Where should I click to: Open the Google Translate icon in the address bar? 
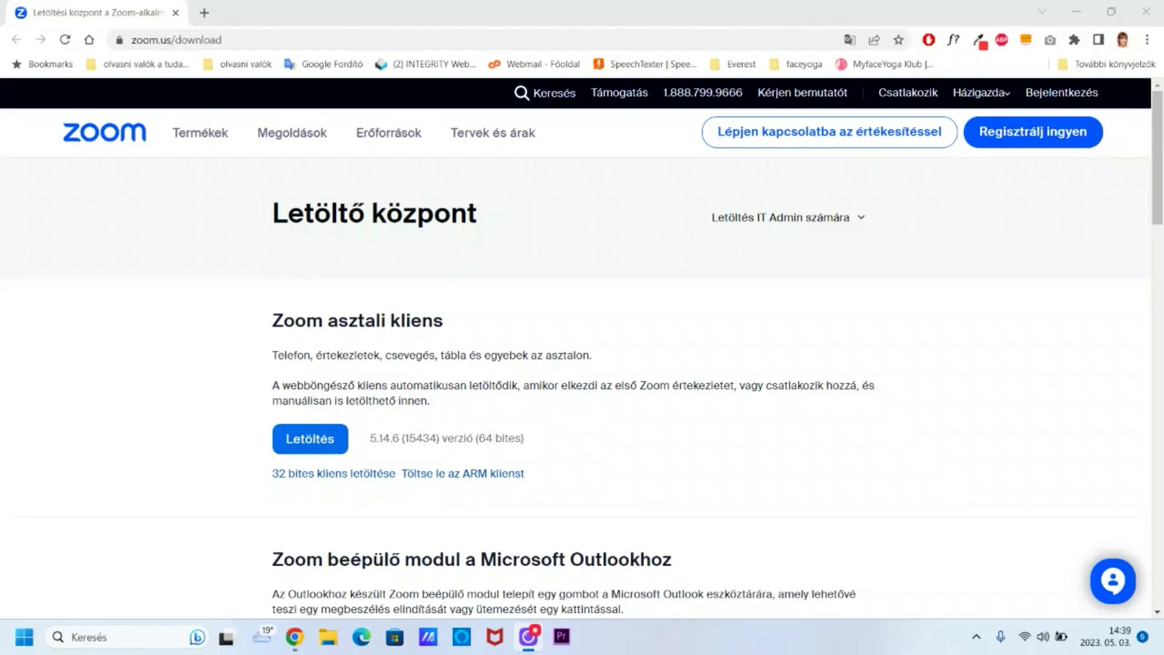(x=850, y=40)
